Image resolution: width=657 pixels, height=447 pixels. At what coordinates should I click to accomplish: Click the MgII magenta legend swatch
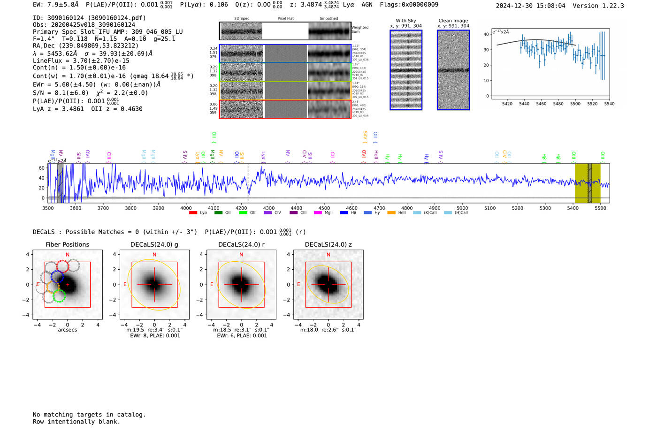(318, 213)
